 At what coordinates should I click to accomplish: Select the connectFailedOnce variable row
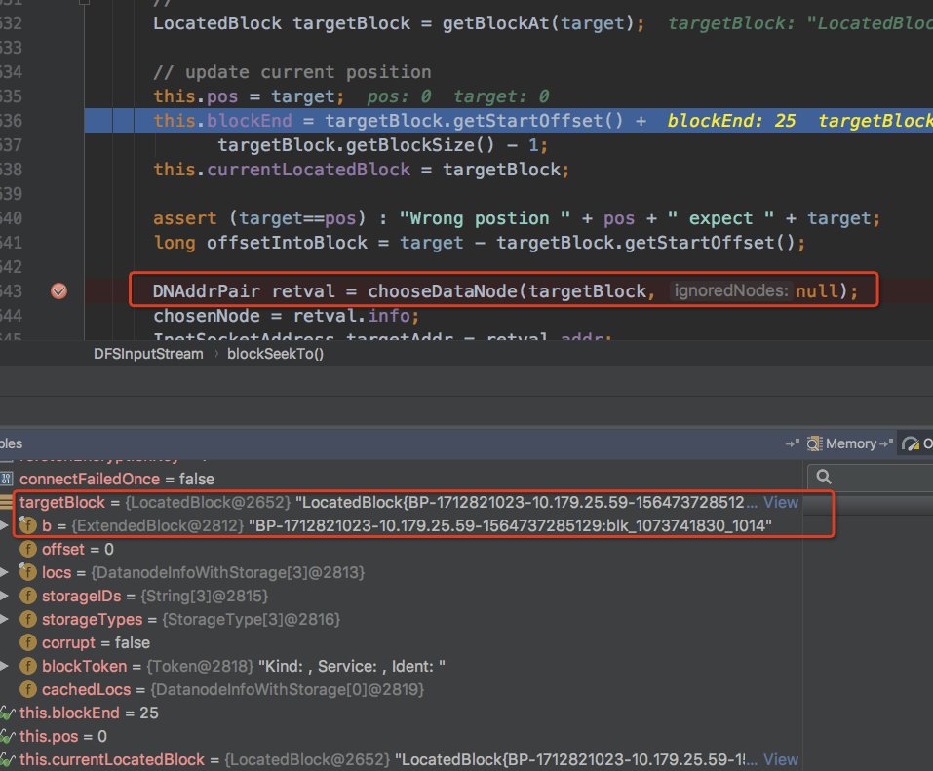click(x=401, y=479)
